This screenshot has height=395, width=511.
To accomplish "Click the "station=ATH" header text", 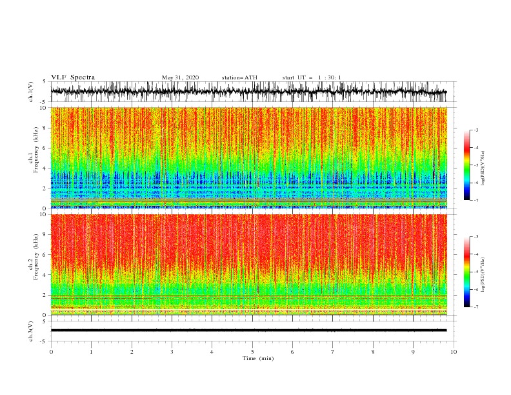I will (239, 77).
